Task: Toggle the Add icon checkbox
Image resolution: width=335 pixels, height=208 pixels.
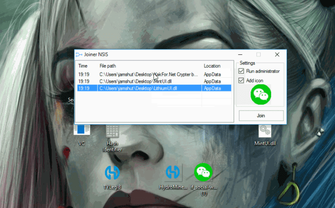Action: pyautogui.click(x=242, y=80)
